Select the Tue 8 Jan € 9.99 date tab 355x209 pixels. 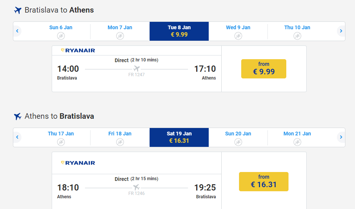[179, 31]
